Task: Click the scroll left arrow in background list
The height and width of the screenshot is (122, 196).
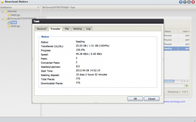Action: [x=184, y=81]
